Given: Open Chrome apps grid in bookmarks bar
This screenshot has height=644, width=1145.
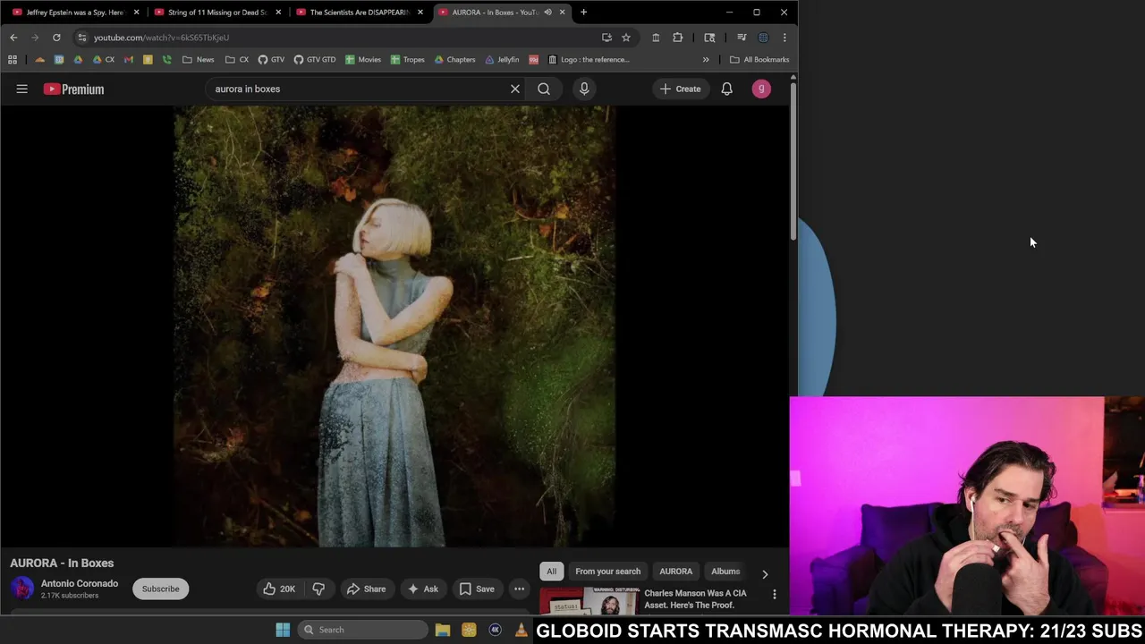Looking at the screenshot, I should coord(13,60).
